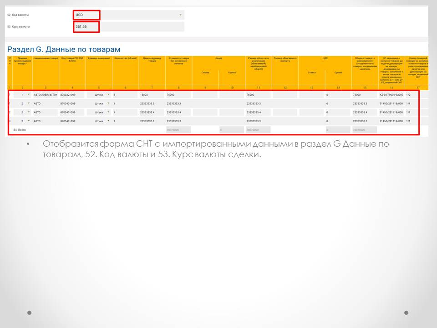The image size is (437, 328).
Task: Open the Штука unit dropdown in first row
Action: 108,95
